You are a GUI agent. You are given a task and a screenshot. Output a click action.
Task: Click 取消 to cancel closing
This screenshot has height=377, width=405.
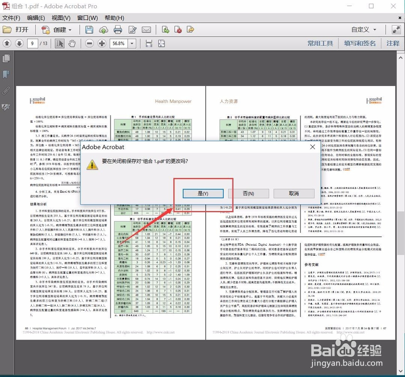coord(294,193)
